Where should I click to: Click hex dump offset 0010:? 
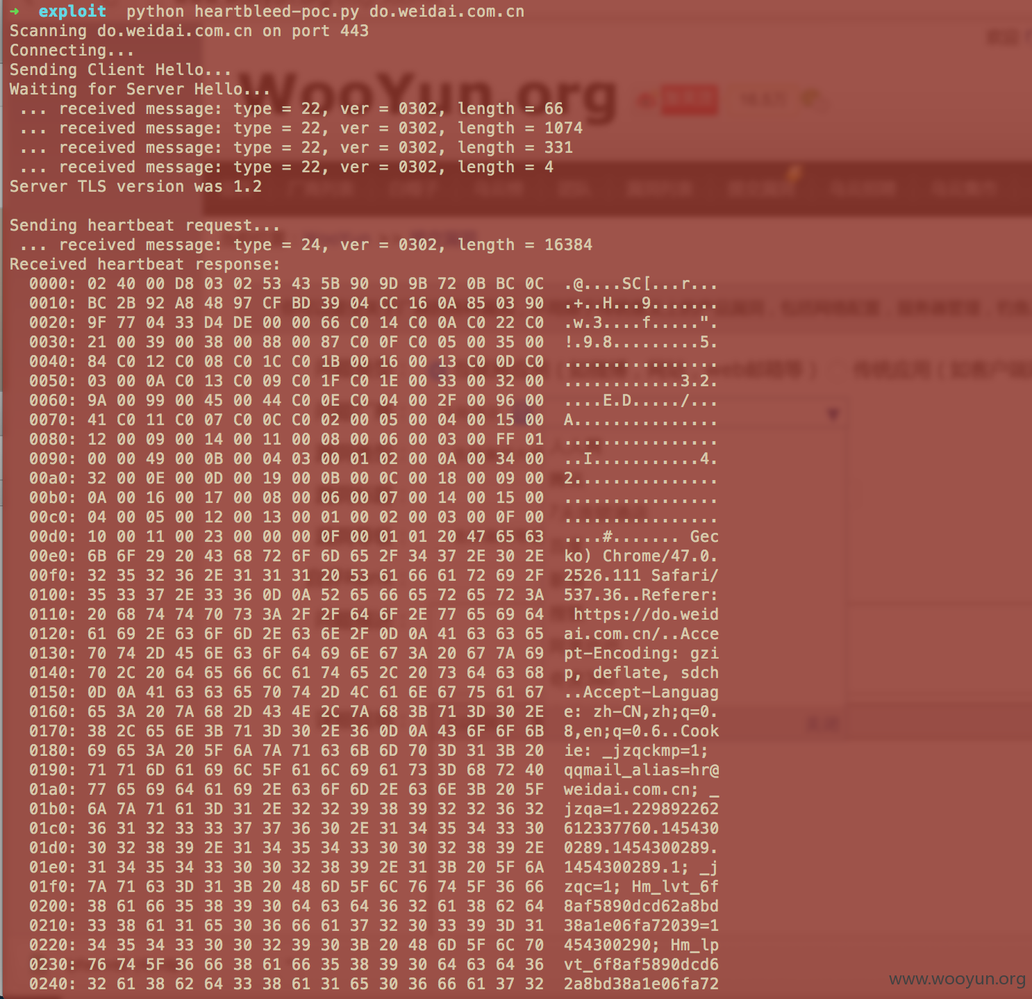click(53, 303)
